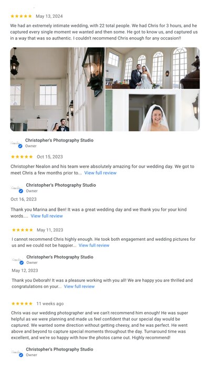The height and width of the screenshot is (373, 210).
Task: Click owner name at the bottom reply
Action: click(x=59, y=349)
